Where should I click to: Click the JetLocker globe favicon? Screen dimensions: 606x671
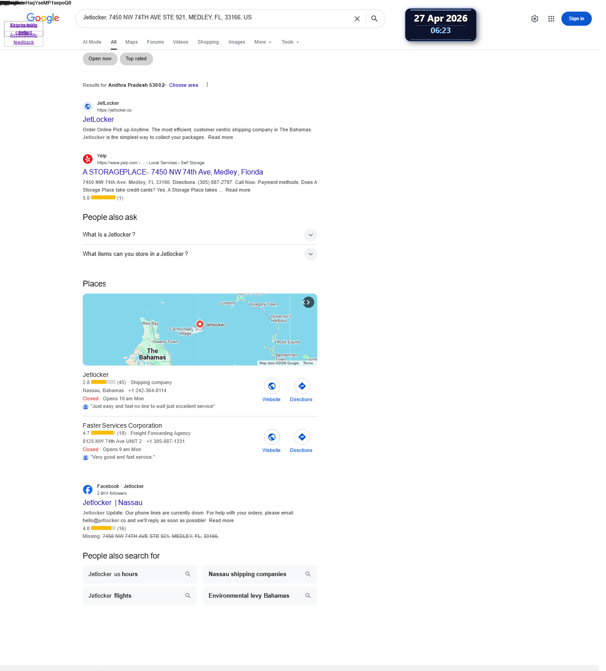coord(88,107)
